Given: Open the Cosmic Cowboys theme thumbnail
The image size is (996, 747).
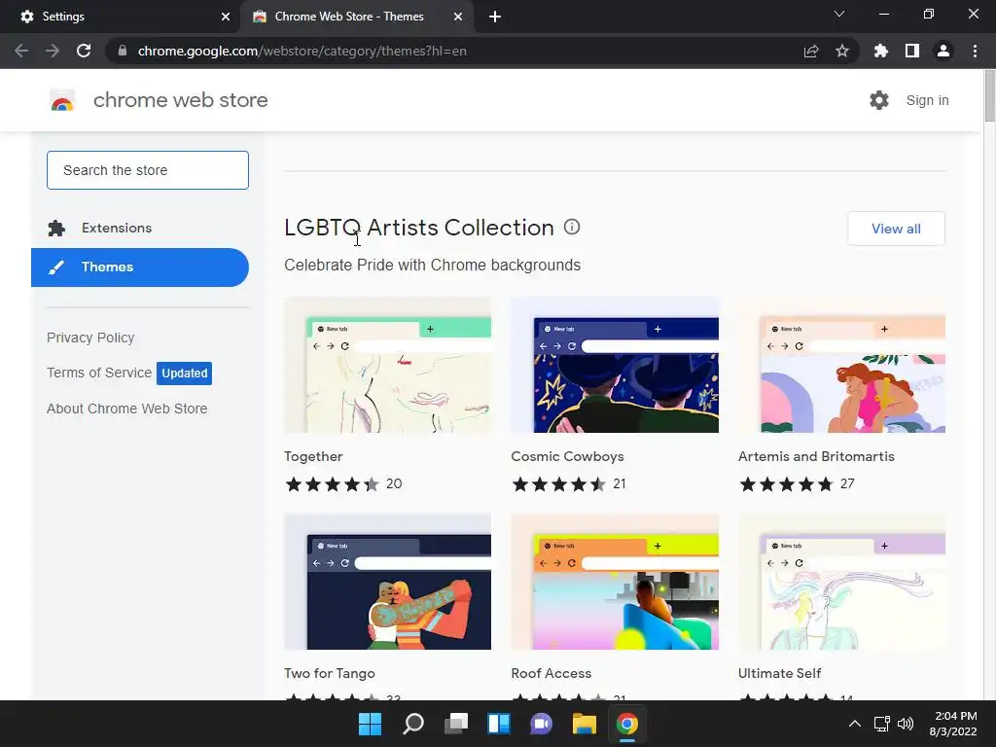Looking at the screenshot, I should [615, 366].
